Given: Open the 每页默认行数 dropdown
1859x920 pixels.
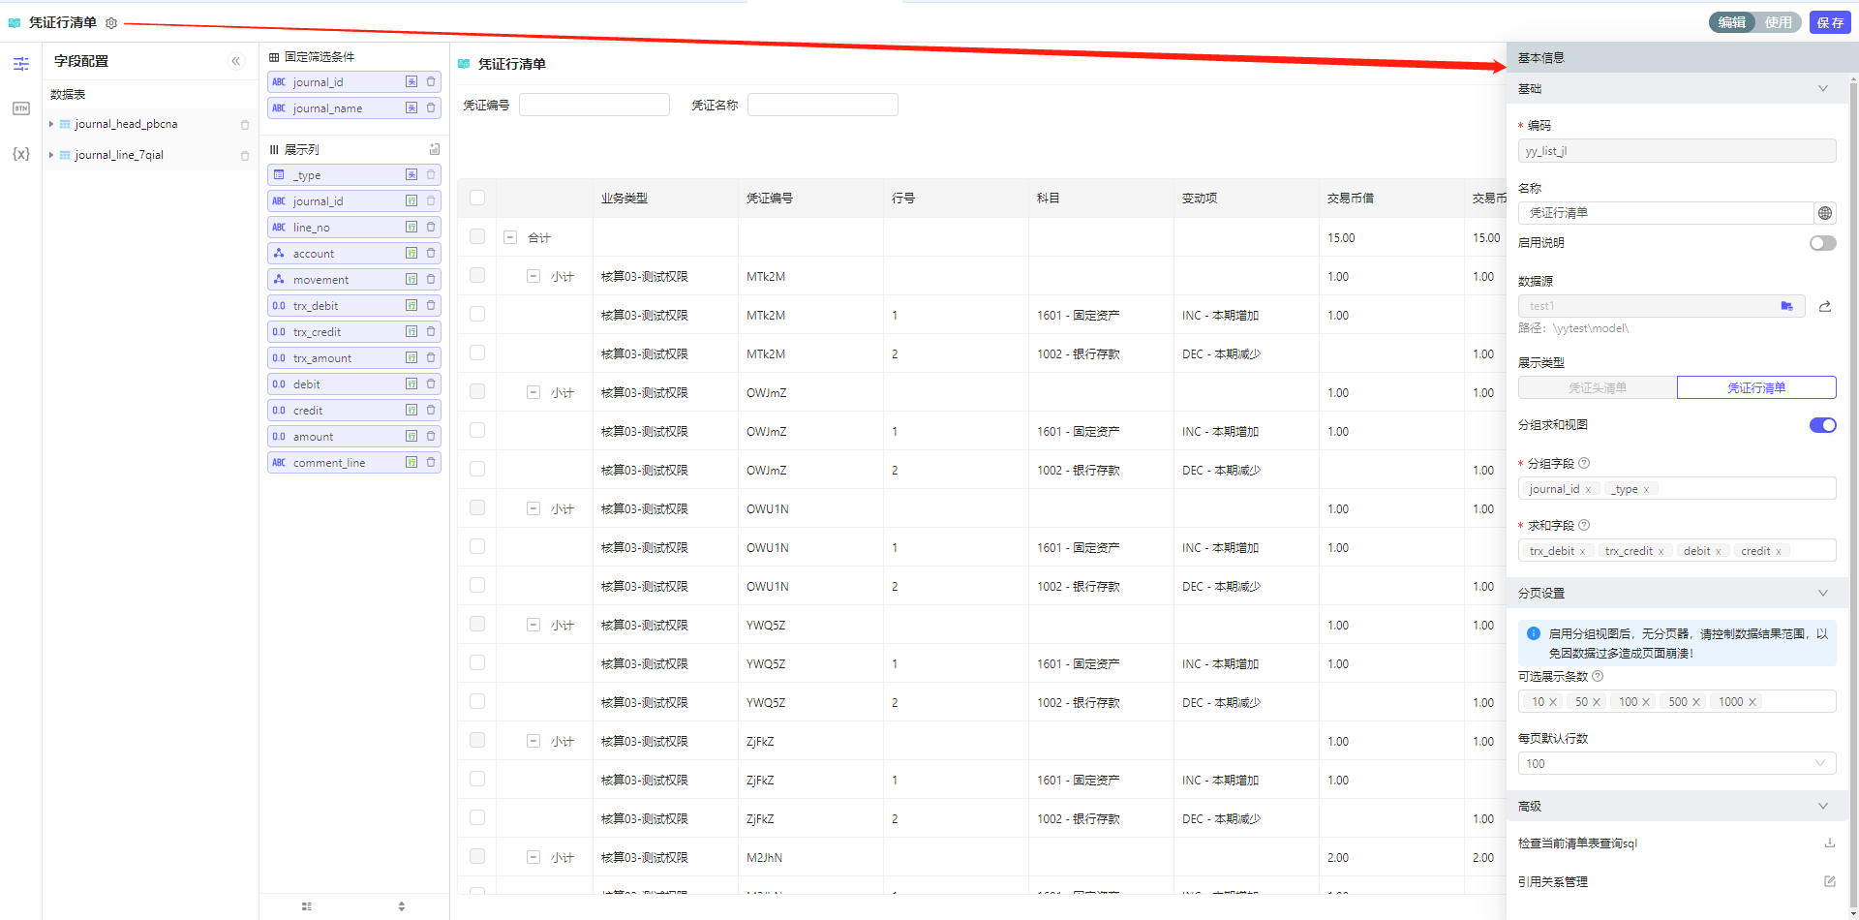Looking at the screenshot, I should point(1676,763).
